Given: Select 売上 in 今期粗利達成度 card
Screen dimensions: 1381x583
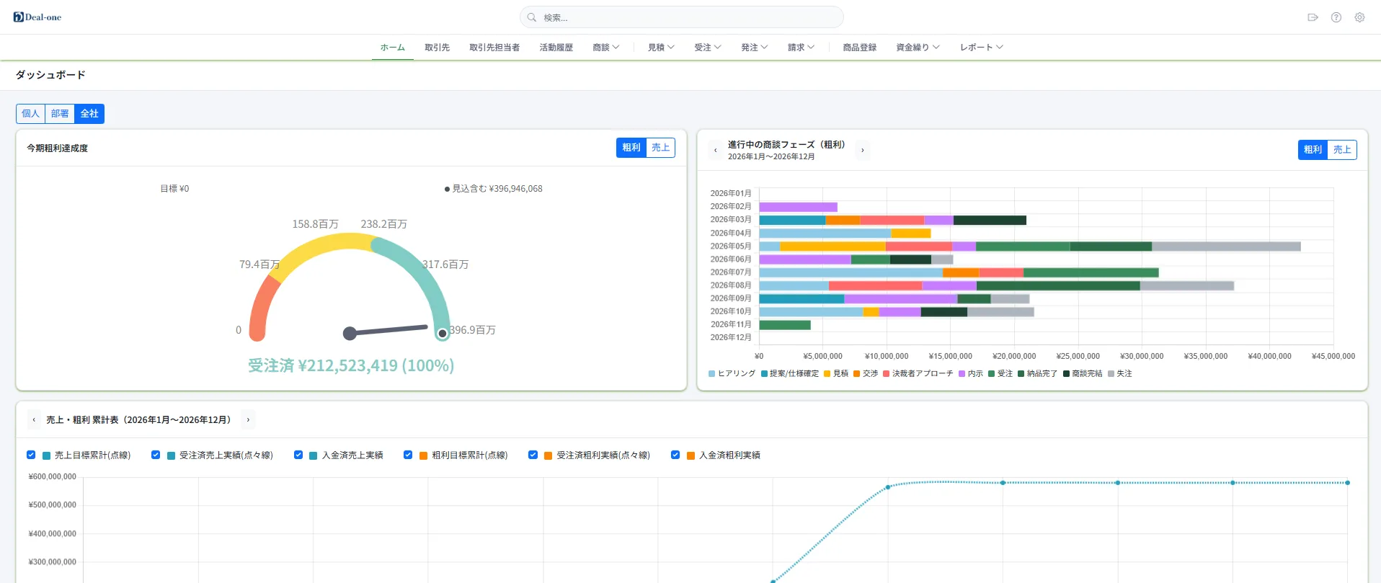Looking at the screenshot, I should coord(661,148).
